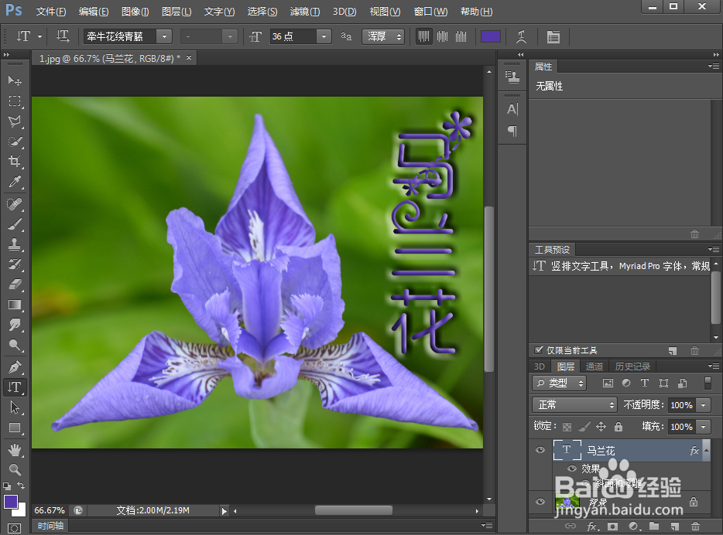Viewport: 723px width, 535px height.
Task: Open the layer filter 类型 dropdown
Action: tap(560, 383)
